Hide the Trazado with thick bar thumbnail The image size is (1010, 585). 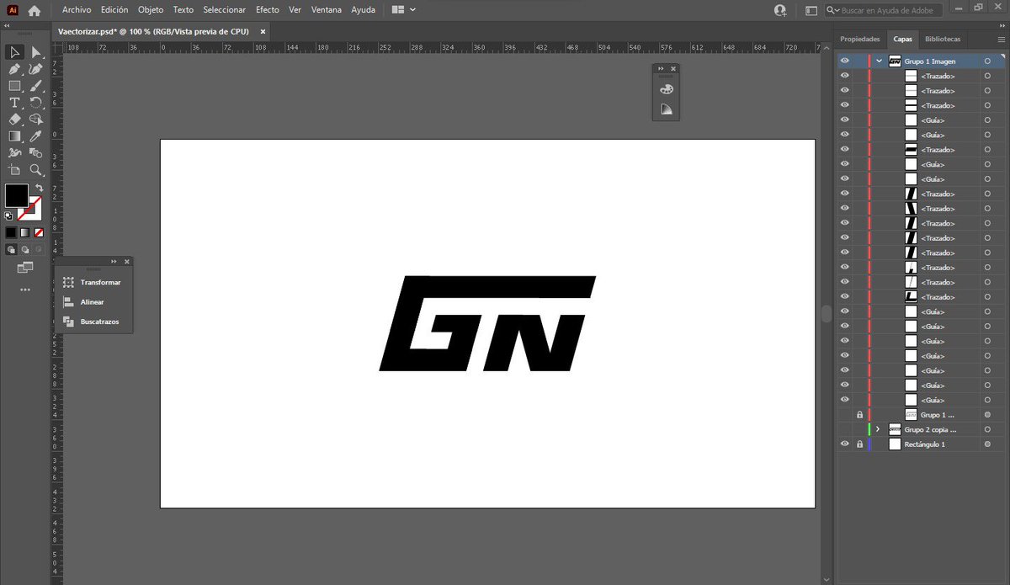(845, 150)
